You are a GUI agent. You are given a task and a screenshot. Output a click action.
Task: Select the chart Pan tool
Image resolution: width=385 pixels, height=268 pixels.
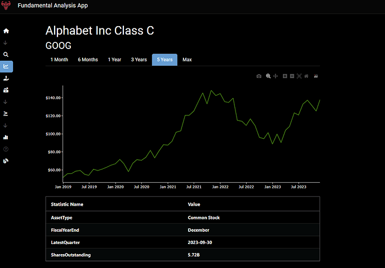click(276, 76)
